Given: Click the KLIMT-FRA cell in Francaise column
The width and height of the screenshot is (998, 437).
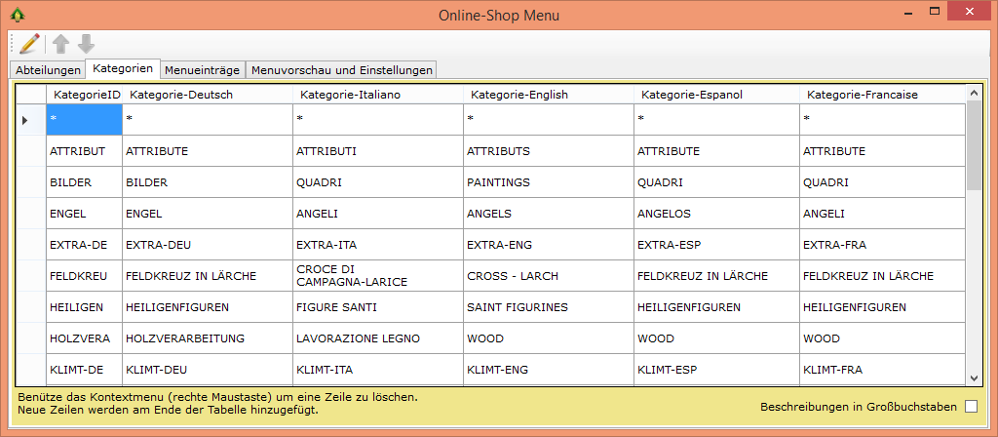Looking at the screenshot, I should tap(882, 370).
